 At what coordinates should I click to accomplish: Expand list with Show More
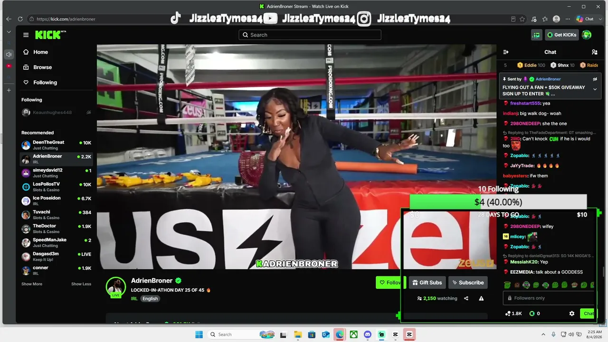(x=32, y=284)
